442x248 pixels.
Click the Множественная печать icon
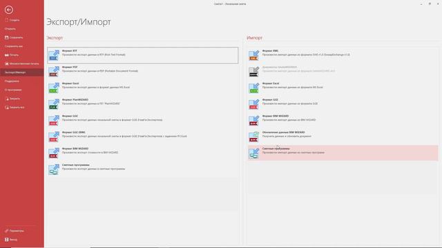pos(6,64)
